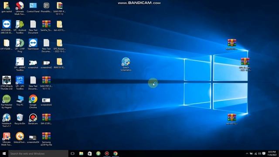
Task: Open the SPD WinRAR archive on the right
Action: coord(245,64)
